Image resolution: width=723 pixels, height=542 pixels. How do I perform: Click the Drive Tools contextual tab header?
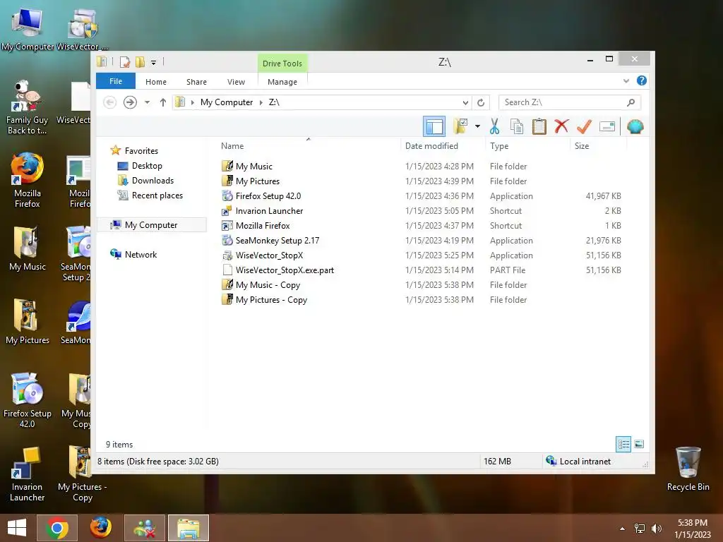282,63
